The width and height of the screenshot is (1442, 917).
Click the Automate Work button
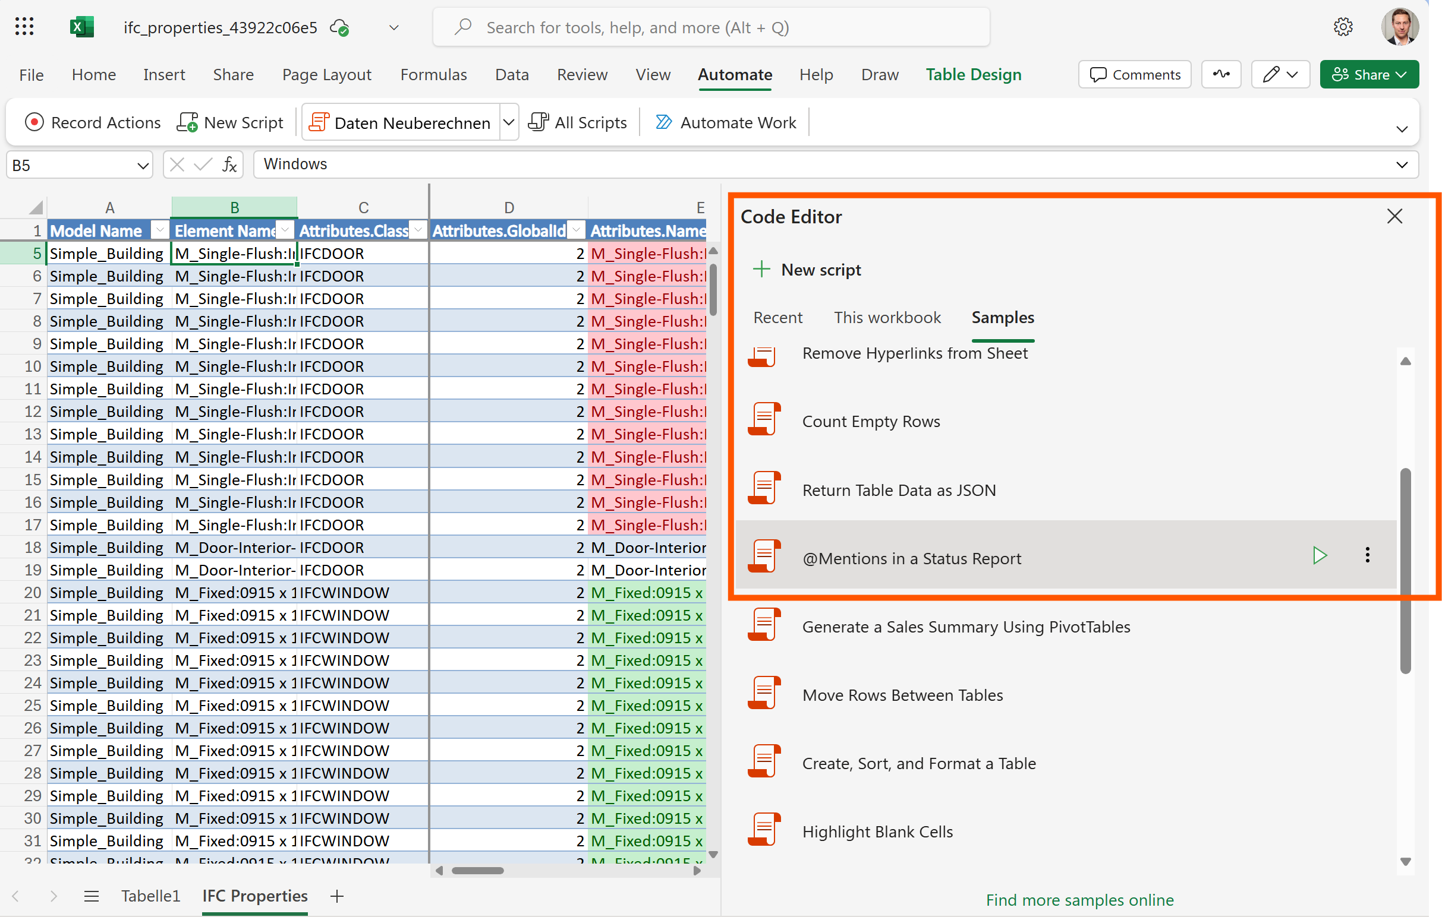tap(726, 122)
